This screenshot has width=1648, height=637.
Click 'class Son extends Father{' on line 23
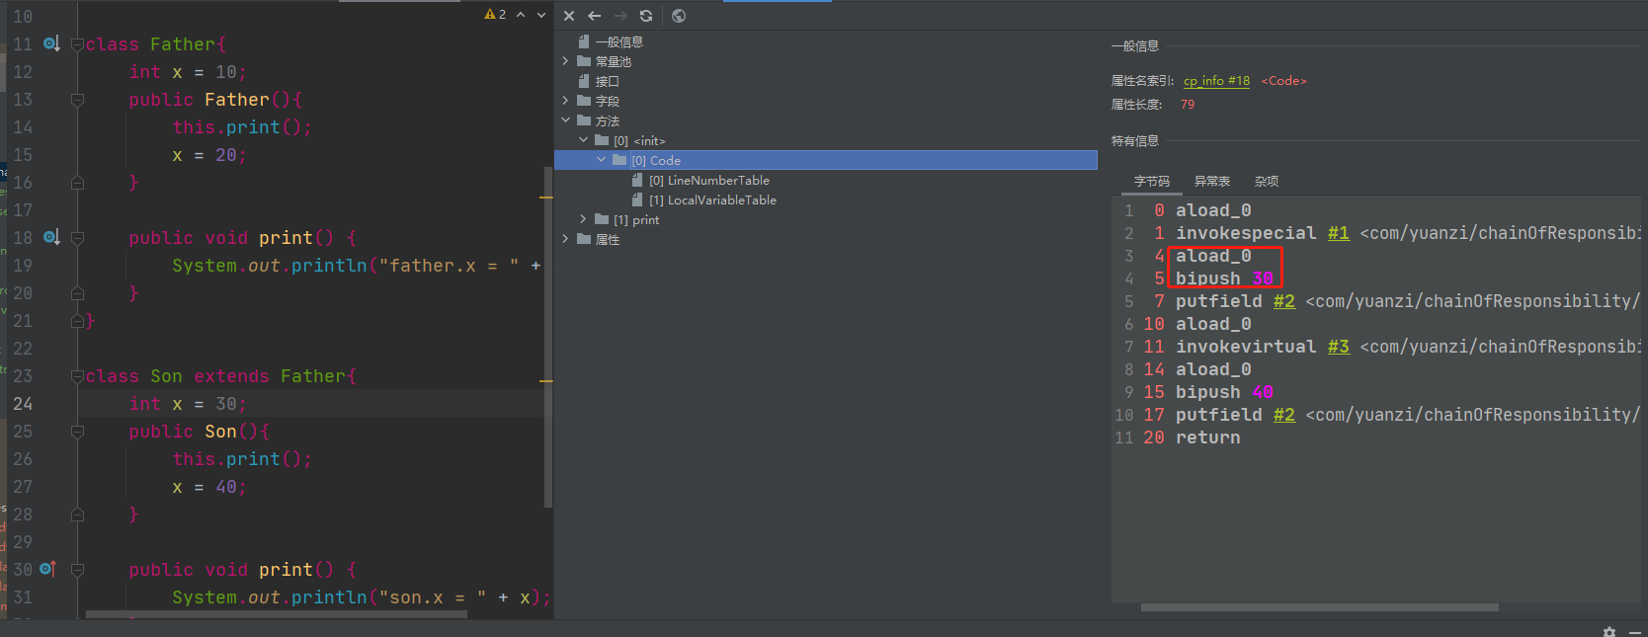220,376
